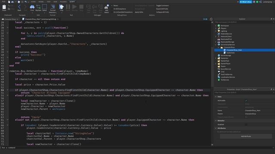Screen dimensions: 275x154
Task: Expand the StarterPlayer tree node
Action: pos(216,64)
